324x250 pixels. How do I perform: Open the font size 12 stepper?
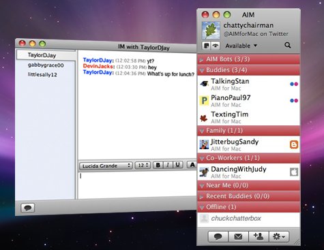(143, 166)
